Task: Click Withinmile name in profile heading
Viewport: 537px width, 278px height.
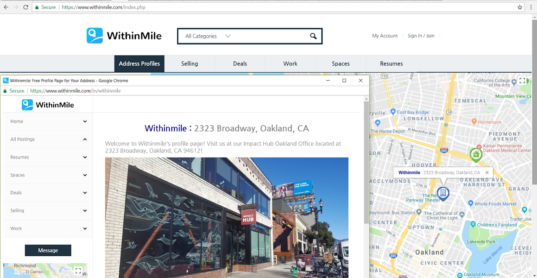Action: [x=165, y=128]
